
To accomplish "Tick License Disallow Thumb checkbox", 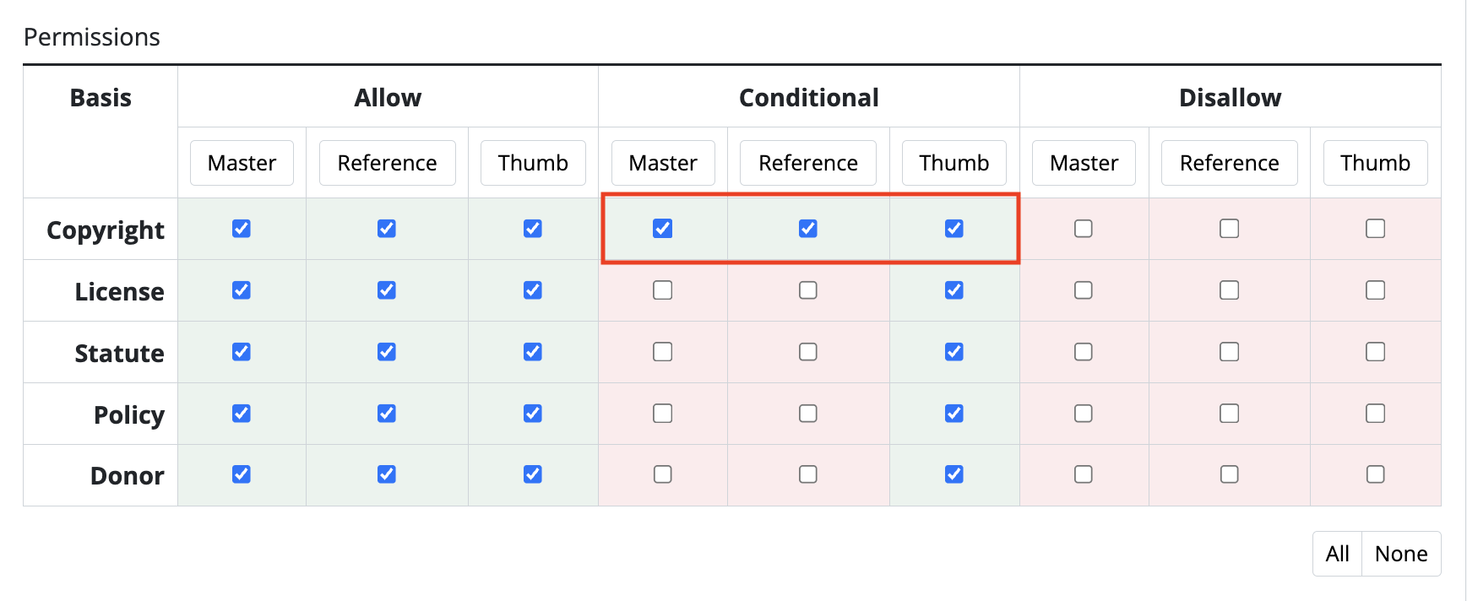I will click(x=1375, y=290).
